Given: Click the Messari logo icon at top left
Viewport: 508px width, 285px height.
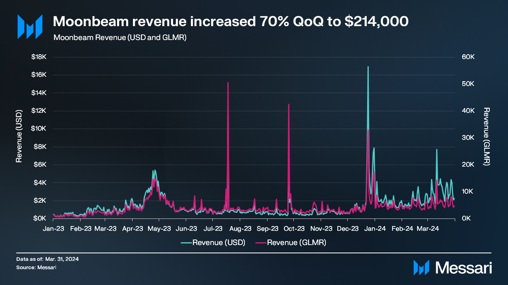Looking at the screenshot, I should 30,27.
